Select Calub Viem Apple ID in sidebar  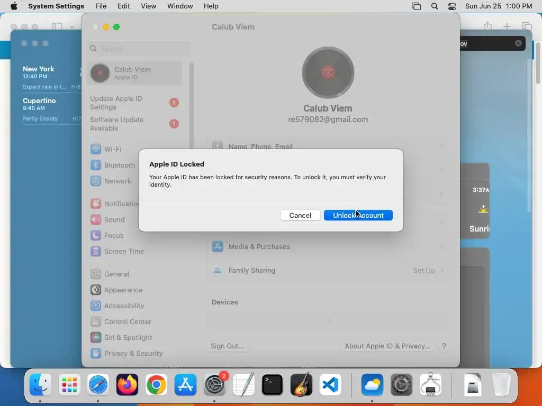click(135, 73)
